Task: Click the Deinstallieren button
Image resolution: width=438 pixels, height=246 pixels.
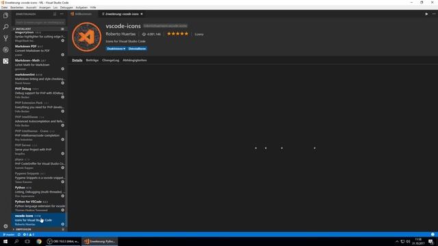Action: click(x=137, y=49)
